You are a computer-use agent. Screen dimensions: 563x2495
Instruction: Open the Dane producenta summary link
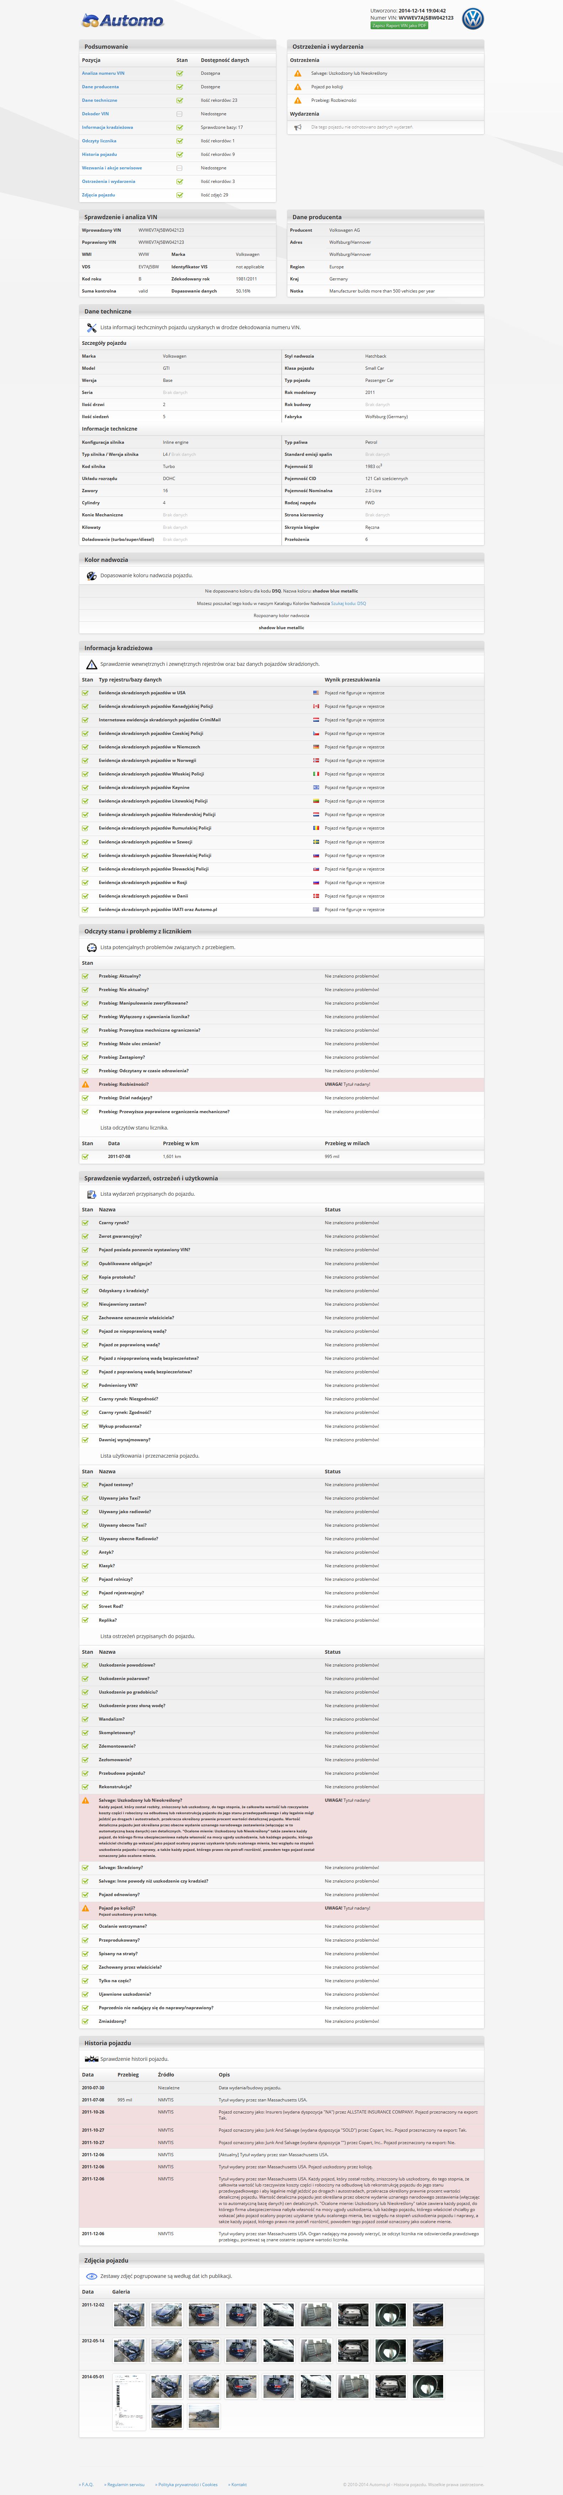101,87
